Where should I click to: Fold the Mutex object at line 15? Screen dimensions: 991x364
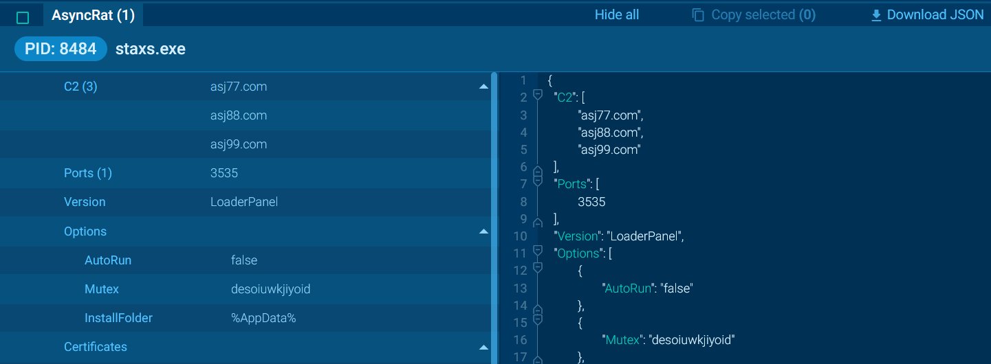click(538, 320)
